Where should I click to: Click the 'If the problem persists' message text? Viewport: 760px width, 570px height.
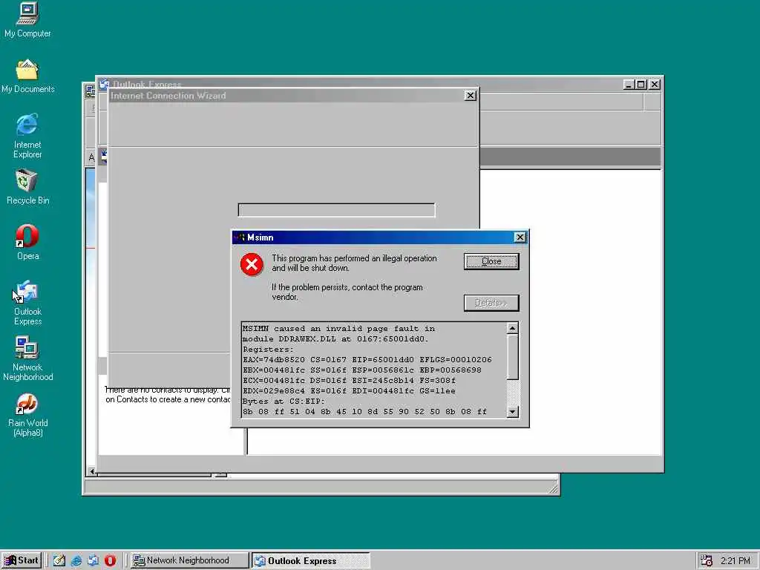tap(347, 292)
